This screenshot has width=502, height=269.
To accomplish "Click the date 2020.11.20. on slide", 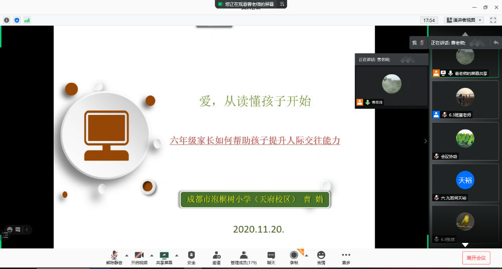I will tap(259, 229).
